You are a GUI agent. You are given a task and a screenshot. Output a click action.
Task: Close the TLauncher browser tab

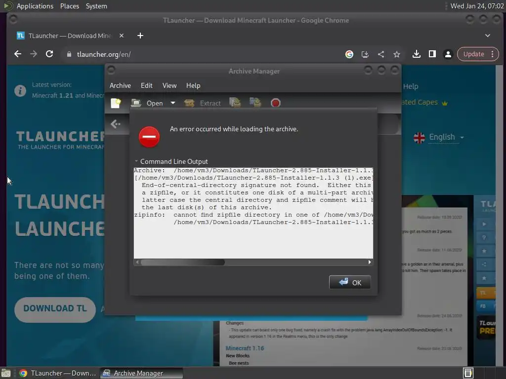coord(122,36)
